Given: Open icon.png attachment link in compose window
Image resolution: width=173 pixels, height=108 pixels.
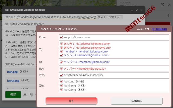Looking at the screenshot, I should (12, 72).
